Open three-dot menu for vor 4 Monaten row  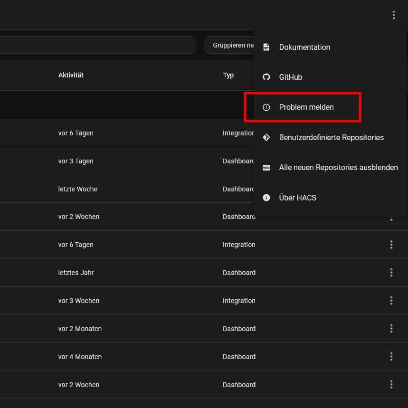coord(391,357)
